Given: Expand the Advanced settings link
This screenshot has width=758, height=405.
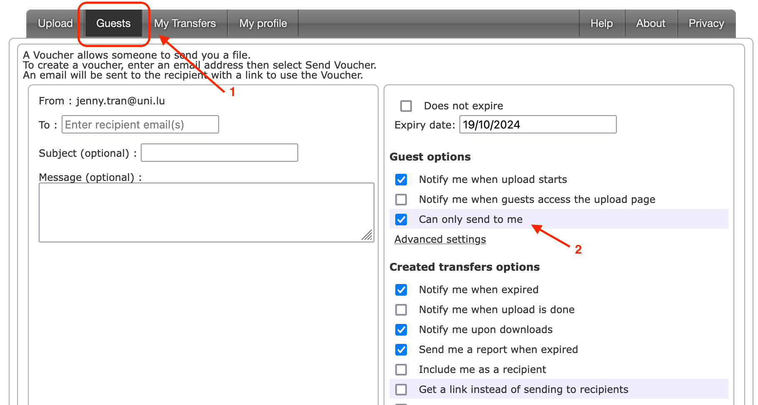Looking at the screenshot, I should pyautogui.click(x=440, y=240).
